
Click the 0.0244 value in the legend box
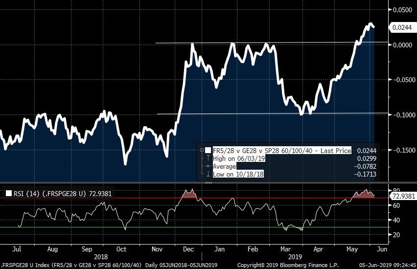[367, 151]
